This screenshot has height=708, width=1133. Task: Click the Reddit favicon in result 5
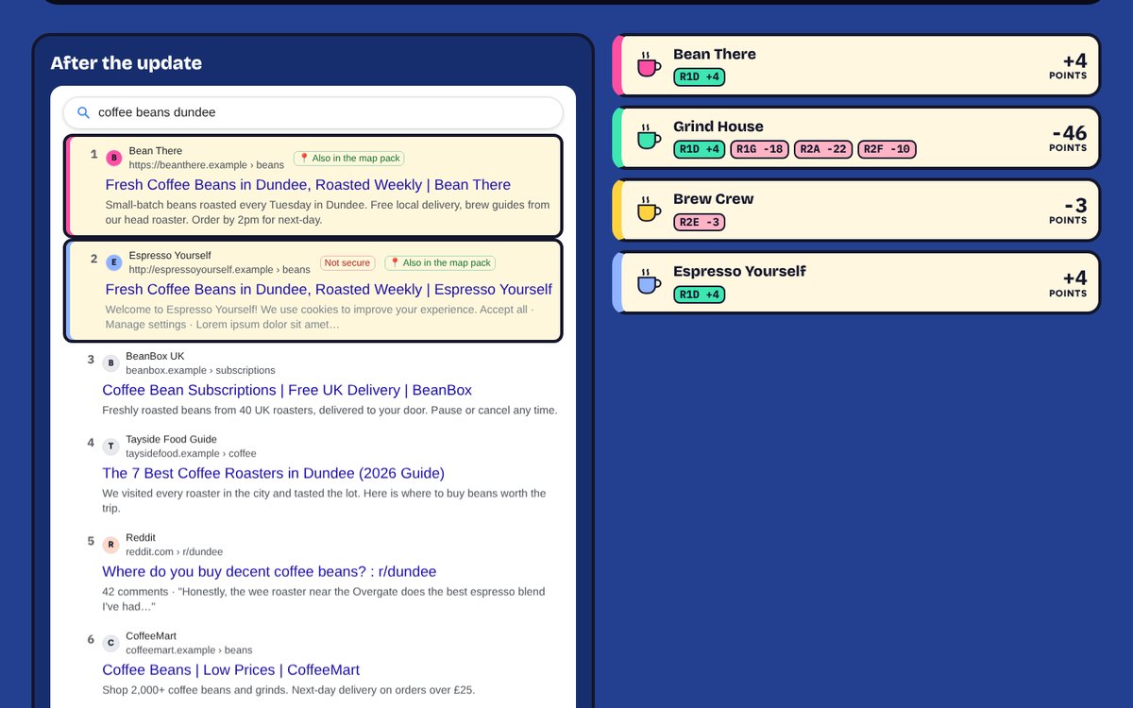tap(110, 545)
